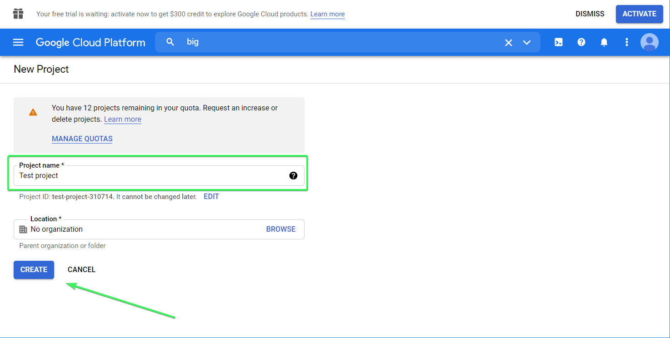Image resolution: width=670 pixels, height=338 pixels.
Task: Click the 12 projects remaining quota message
Action: 165,114
